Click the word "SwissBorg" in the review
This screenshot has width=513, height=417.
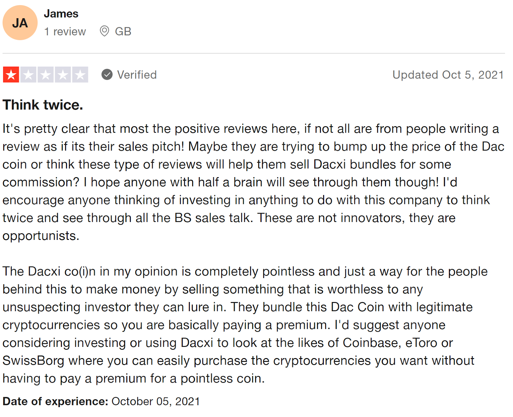[x=33, y=361]
